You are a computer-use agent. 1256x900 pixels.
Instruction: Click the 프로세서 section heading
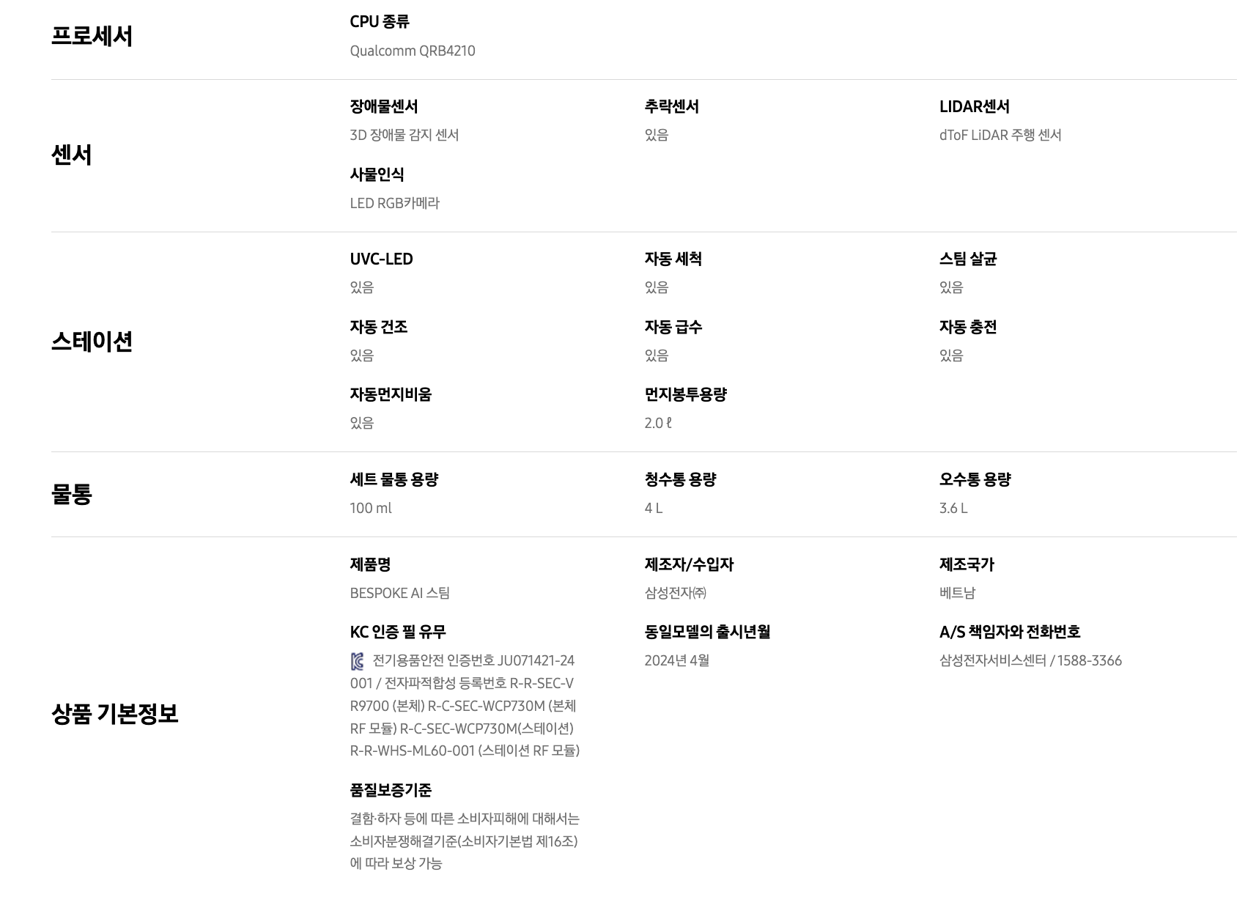click(x=92, y=36)
